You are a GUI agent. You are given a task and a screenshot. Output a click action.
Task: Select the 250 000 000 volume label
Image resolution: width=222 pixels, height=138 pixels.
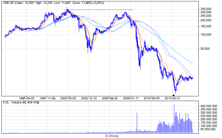pos(209,116)
